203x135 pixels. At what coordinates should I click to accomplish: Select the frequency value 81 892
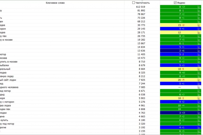(x=141, y=10)
